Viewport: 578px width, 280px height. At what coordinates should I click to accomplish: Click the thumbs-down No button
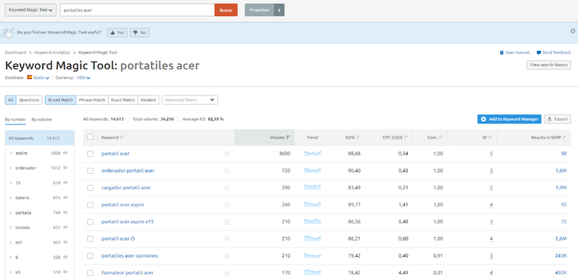(x=139, y=33)
